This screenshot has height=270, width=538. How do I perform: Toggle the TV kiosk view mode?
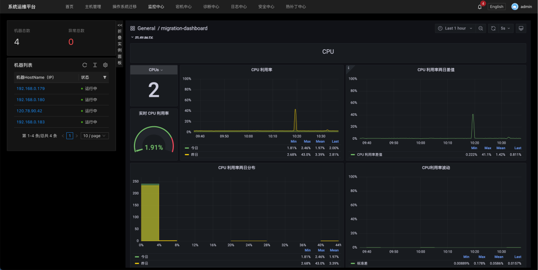point(521,28)
